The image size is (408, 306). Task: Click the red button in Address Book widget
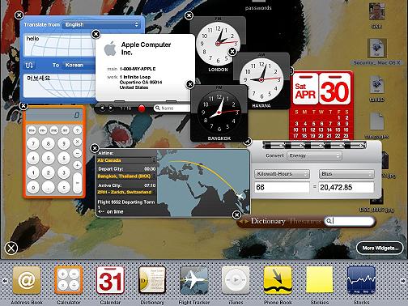click(142, 108)
